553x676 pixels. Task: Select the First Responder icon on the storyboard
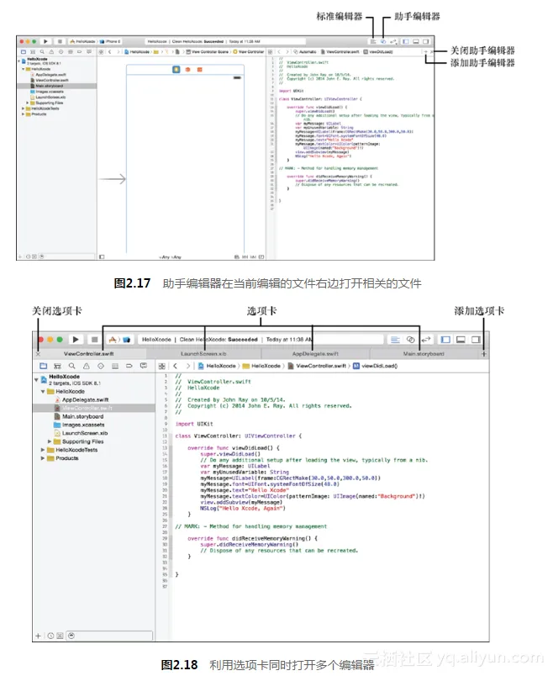(187, 70)
